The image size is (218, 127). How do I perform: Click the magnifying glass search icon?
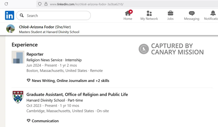click(x=22, y=15)
